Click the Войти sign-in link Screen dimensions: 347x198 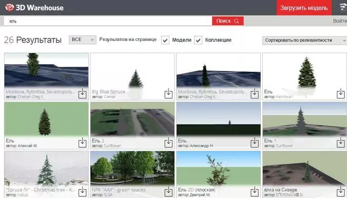click(340, 21)
